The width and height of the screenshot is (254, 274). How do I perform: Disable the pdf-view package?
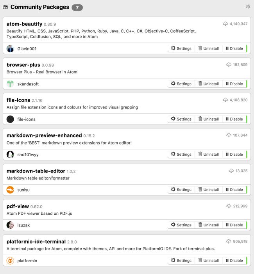pyautogui.click(x=234, y=225)
